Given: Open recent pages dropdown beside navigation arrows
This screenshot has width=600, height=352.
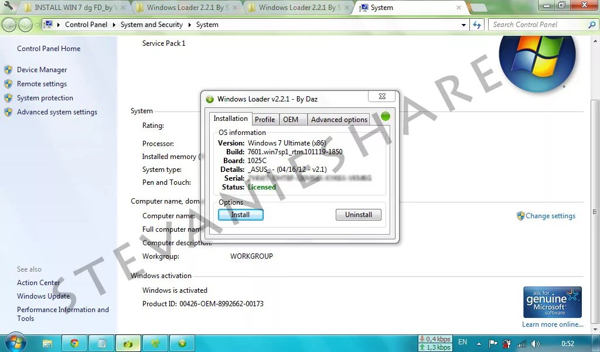Looking at the screenshot, I should [37, 25].
